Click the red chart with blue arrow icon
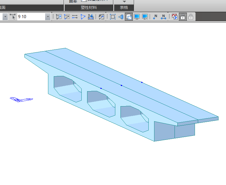 (x=175, y=17)
